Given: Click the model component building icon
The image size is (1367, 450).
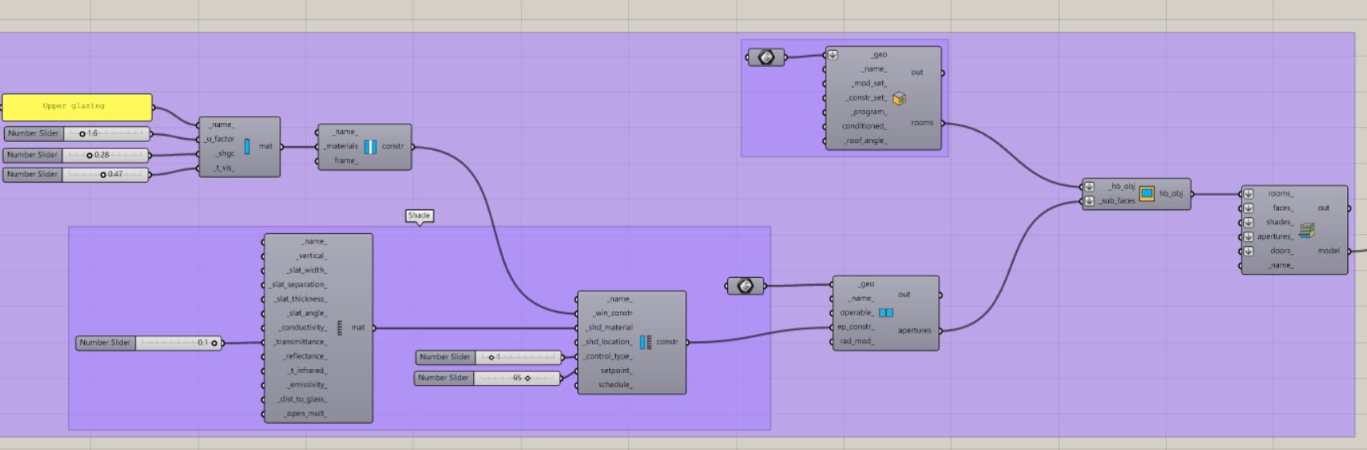Looking at the screenshot, I should click(x=1307, y=230).
